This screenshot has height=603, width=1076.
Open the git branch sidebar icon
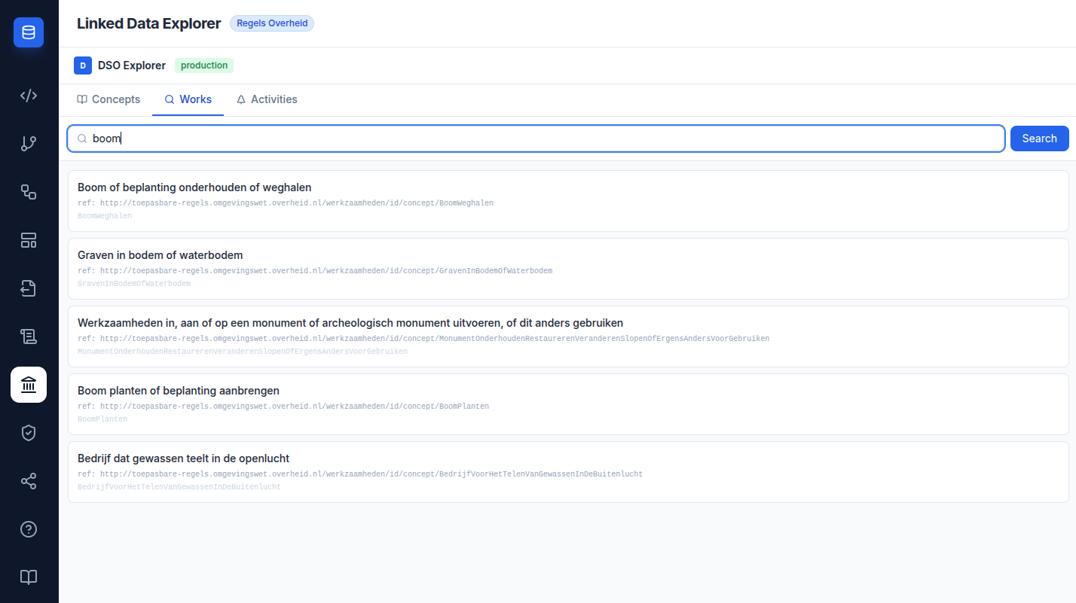[29, 144]
